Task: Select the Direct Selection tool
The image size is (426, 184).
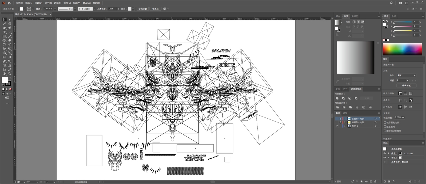Action: click(x=10, y=20)
